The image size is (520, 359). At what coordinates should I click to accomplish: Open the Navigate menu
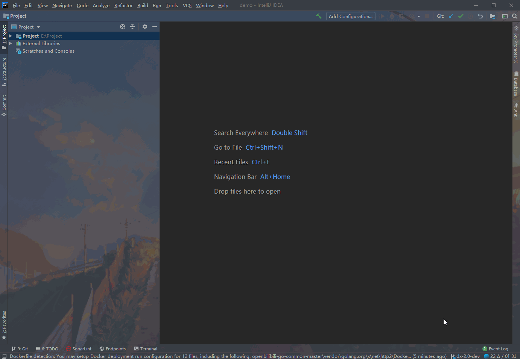click(62, 5)
